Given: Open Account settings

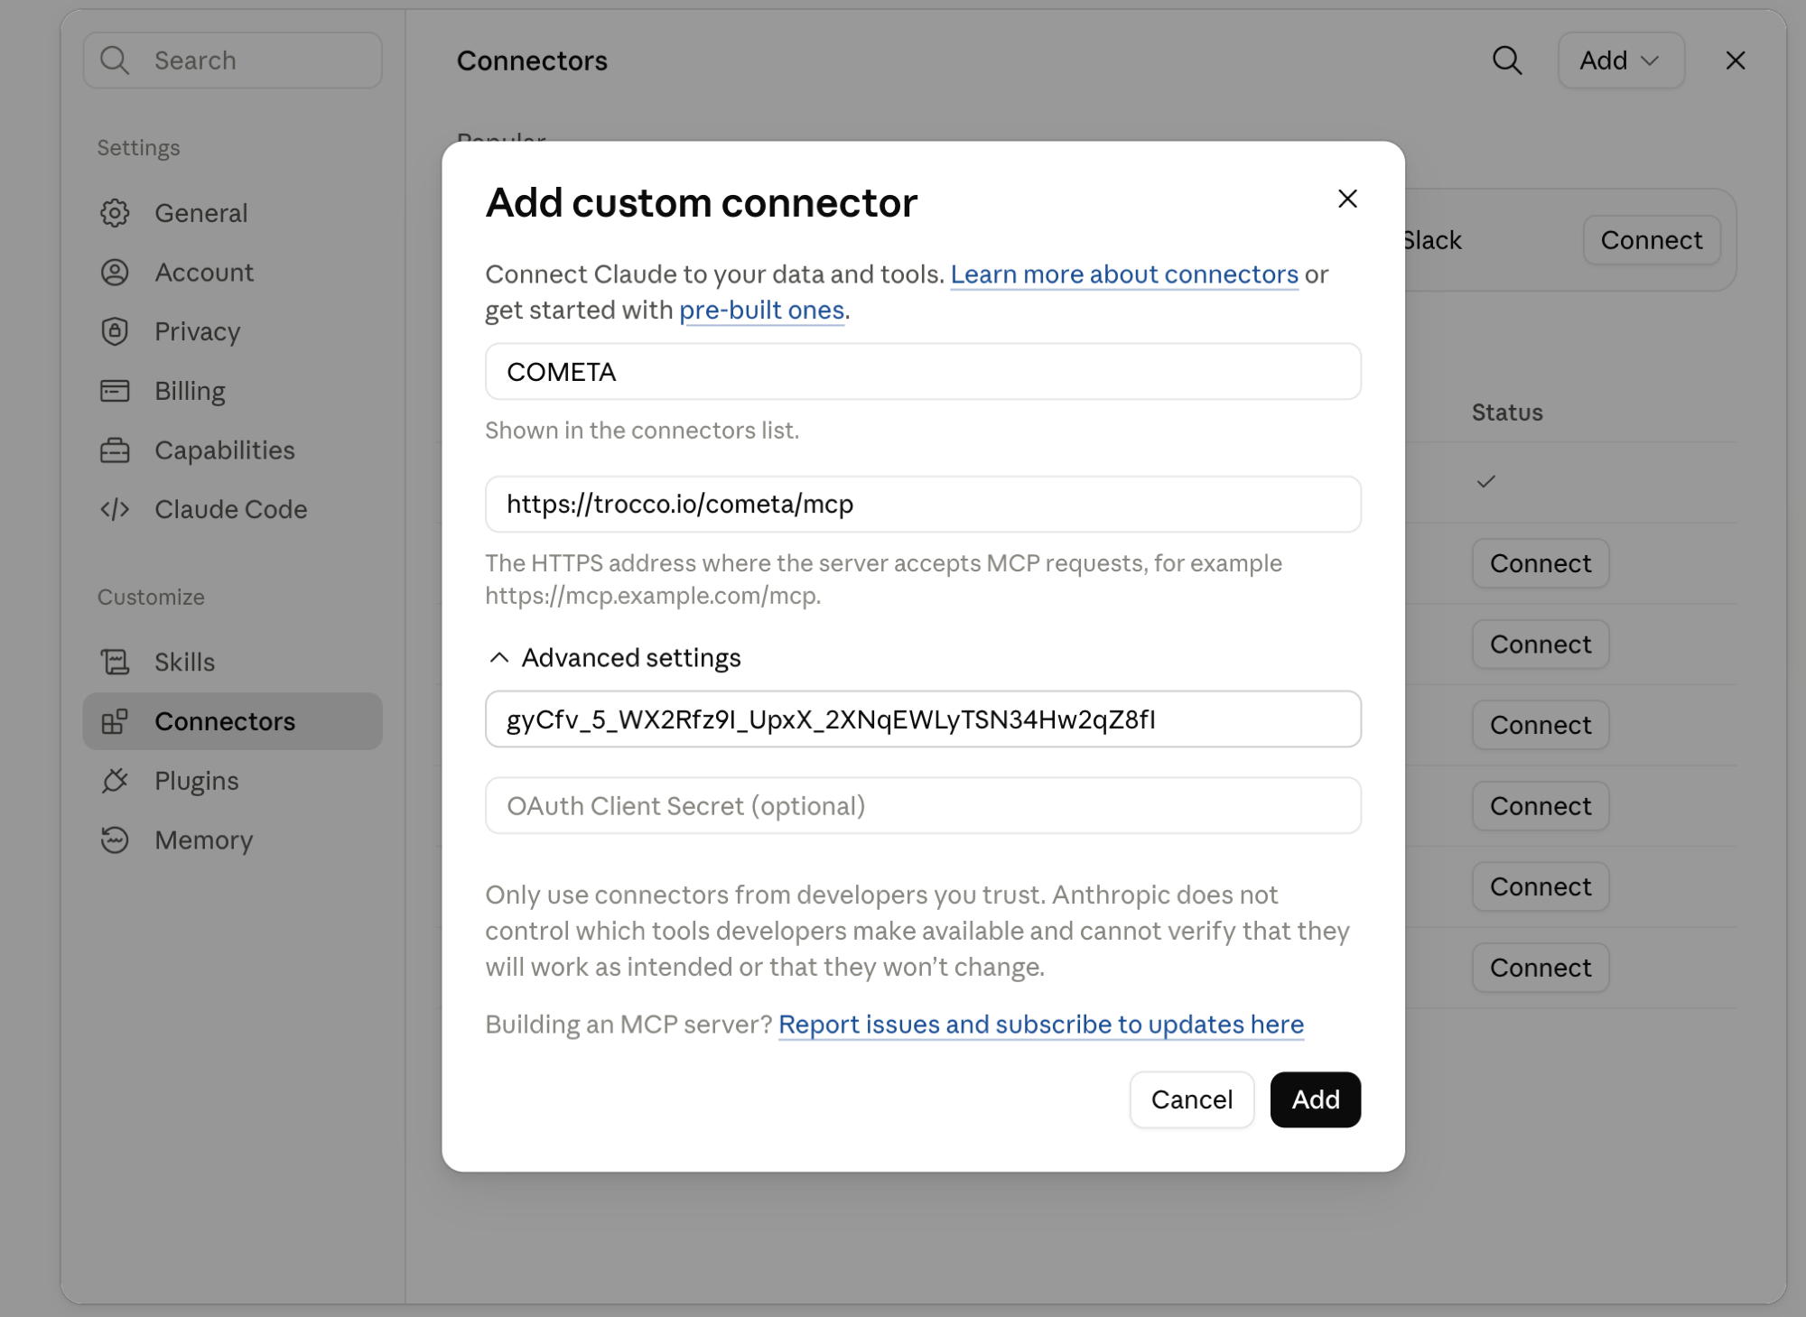Looking at the screenshot, I should pyautogui.click(x=233, y=273).
